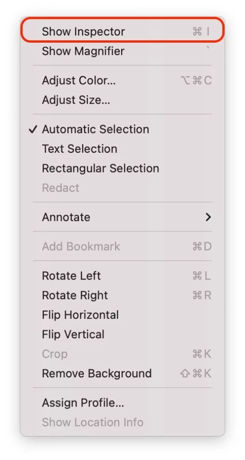Open the Show Inspector menu item

point(122,31)
